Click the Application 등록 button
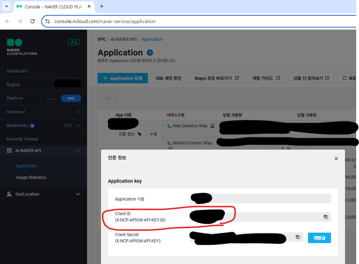The image size is (359, 264). coord(122,78)
